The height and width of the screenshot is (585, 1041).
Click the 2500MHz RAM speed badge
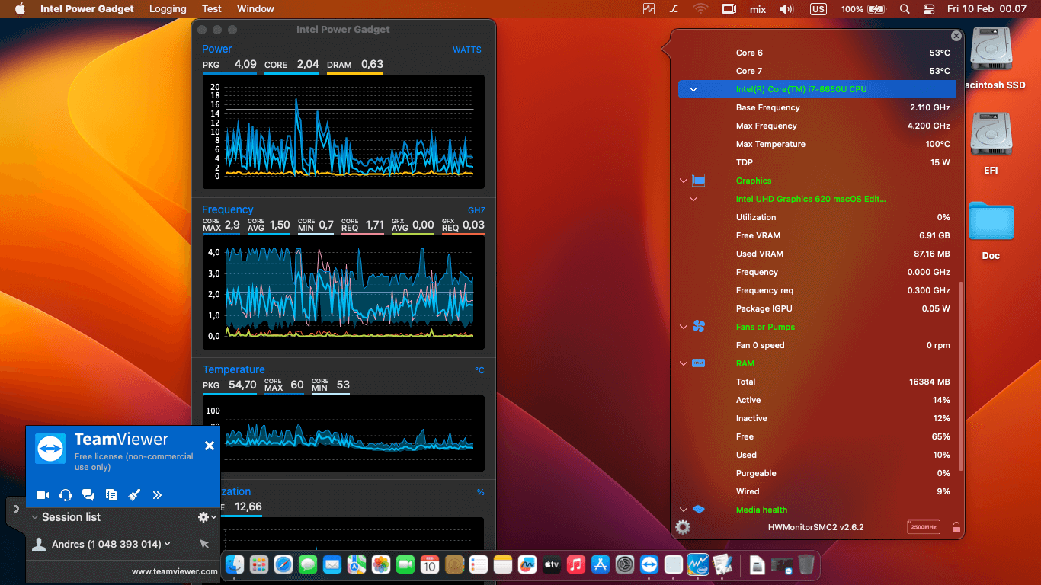coord(924,527)
